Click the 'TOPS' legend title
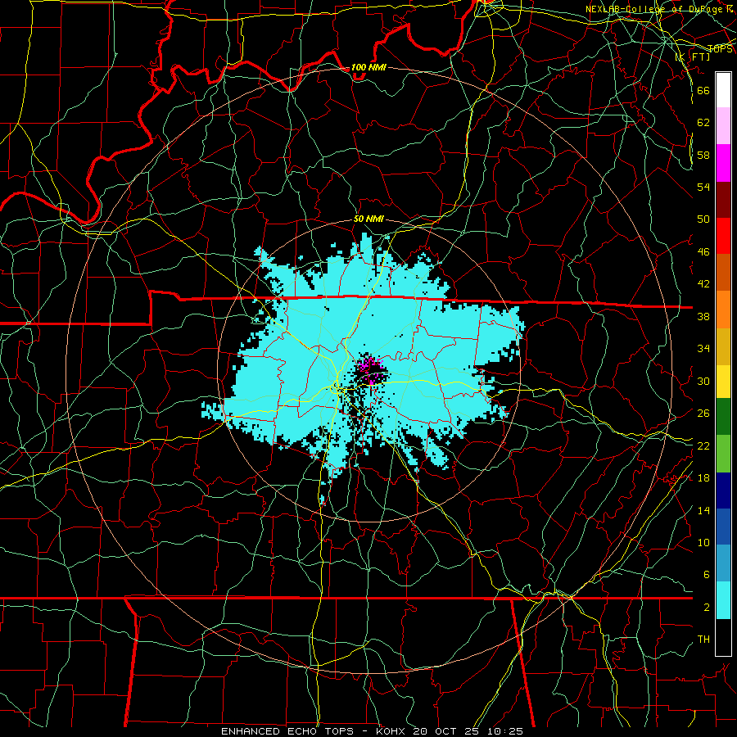The image size is (737, 737). [720, 49]
